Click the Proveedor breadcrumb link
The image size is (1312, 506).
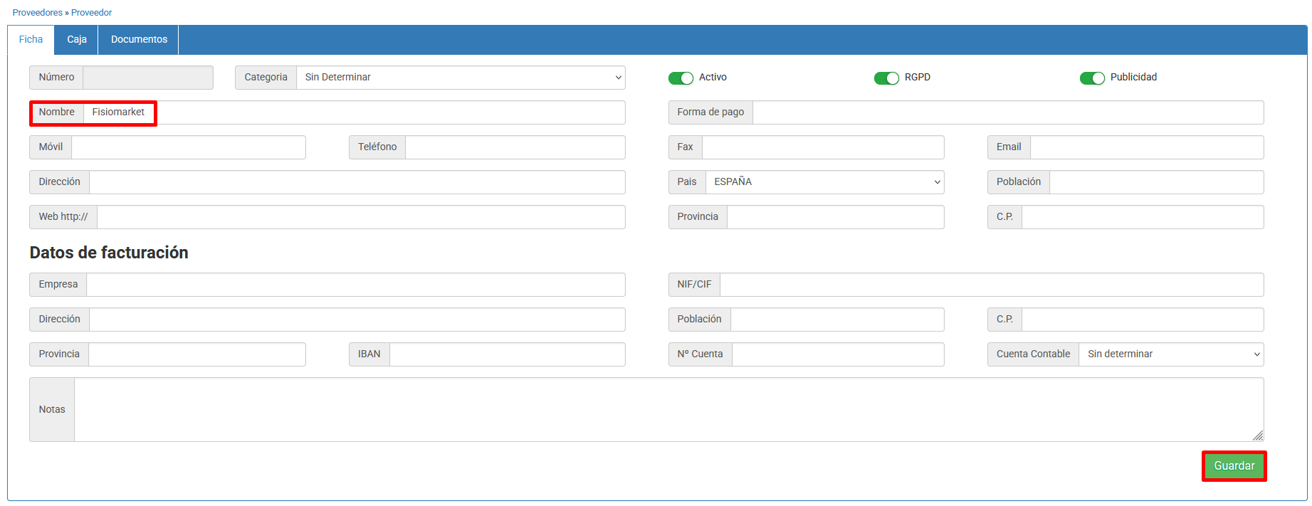tap(91, 13)
